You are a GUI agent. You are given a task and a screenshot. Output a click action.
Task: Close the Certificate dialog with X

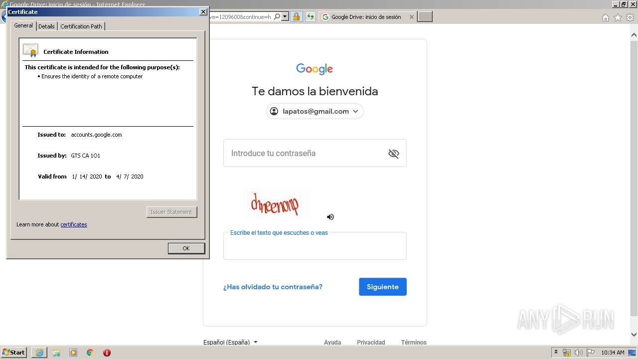click(x=203, y=11)
